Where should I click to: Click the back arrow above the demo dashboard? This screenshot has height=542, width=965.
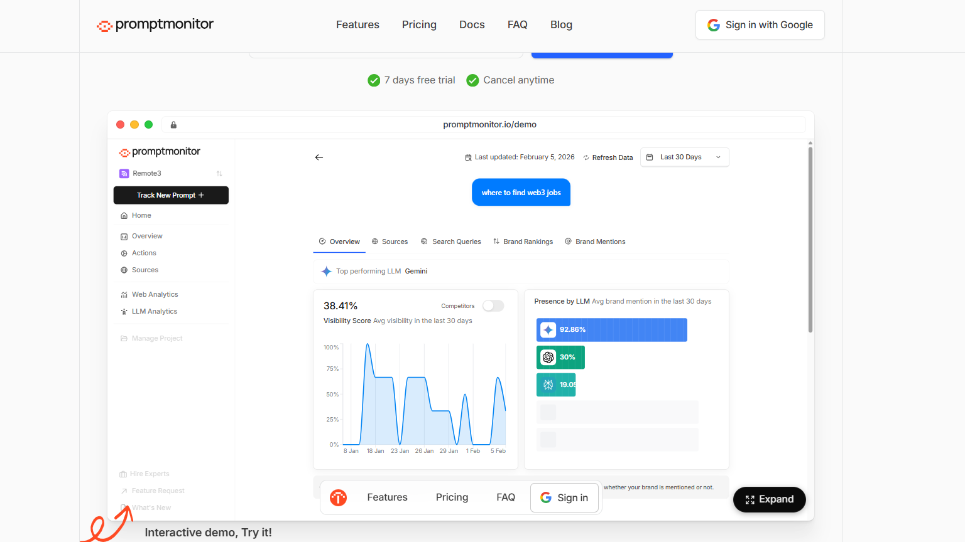[319, 157]
